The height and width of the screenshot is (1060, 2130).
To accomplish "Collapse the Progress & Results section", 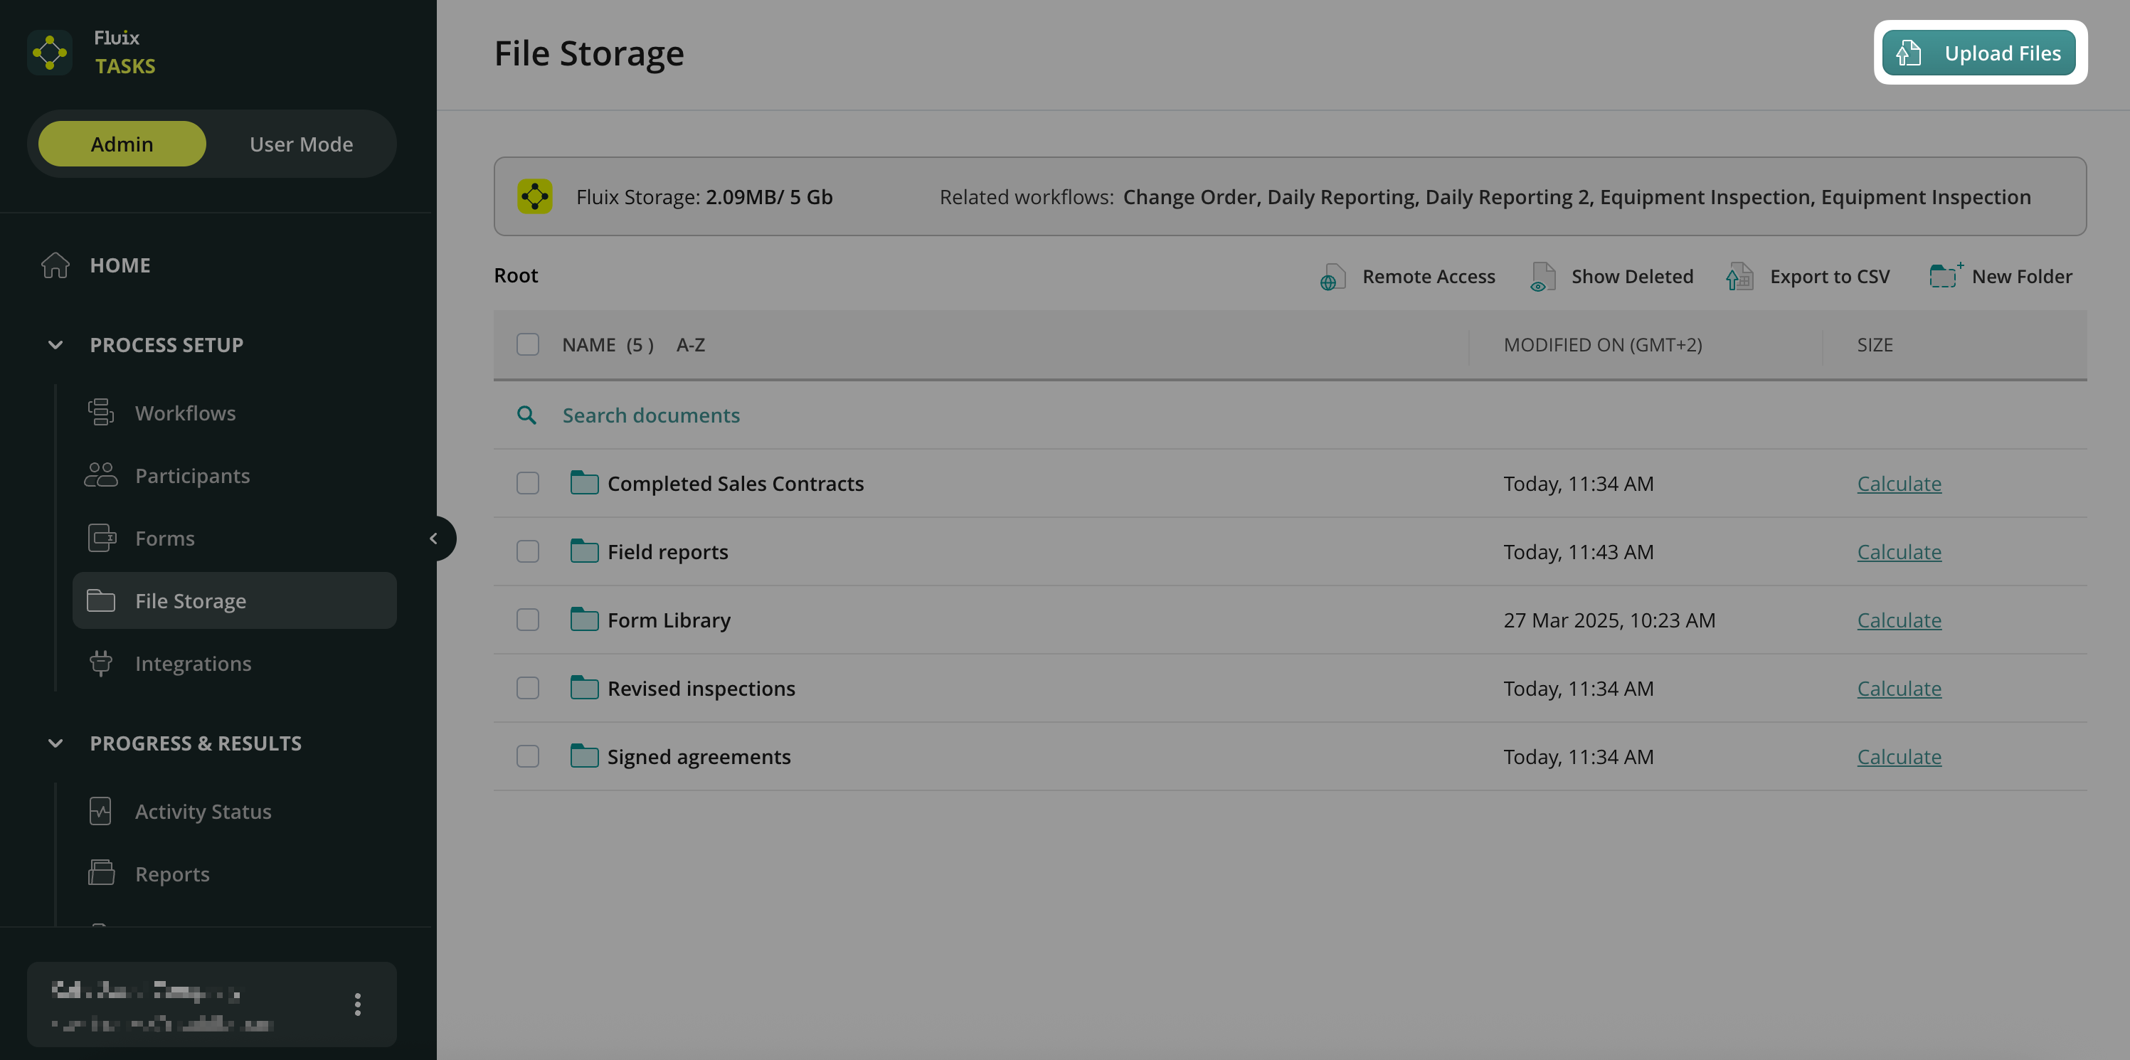I will click(x=55, y=743).
